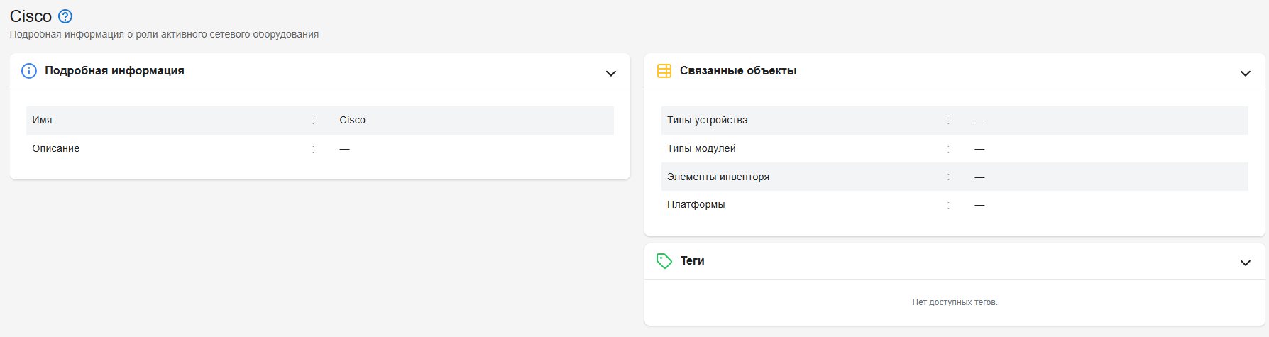Click the Связанные объекты panel heading
1269x337 pixels.
coord(738,71)
